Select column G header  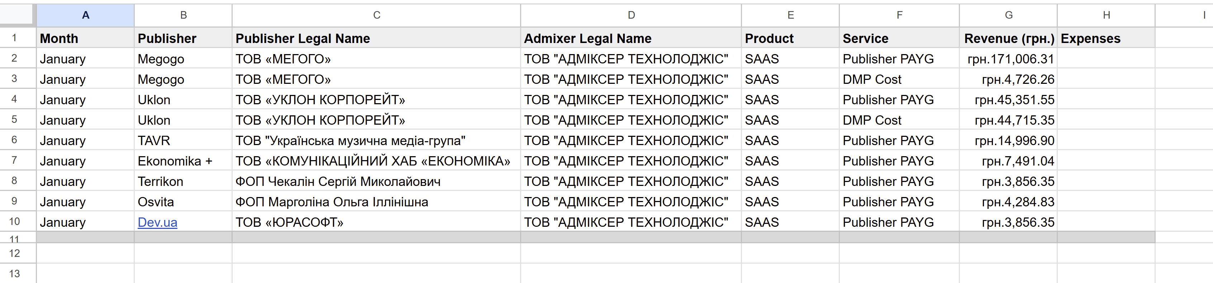click(1008, 15)
